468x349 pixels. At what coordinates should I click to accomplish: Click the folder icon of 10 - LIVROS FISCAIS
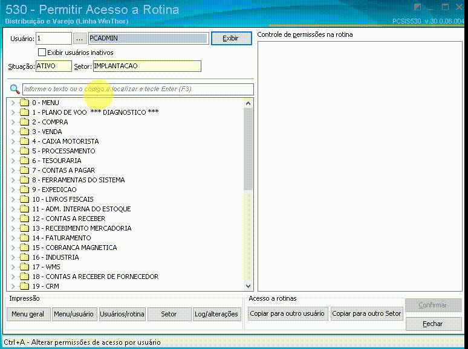point(24,199)
